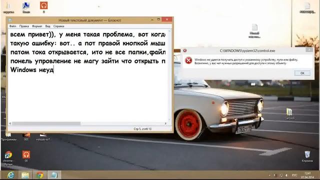Click the second error message line starting 'Возможно'
Viewport: 320px width, 180px height.
click(240, 63)
